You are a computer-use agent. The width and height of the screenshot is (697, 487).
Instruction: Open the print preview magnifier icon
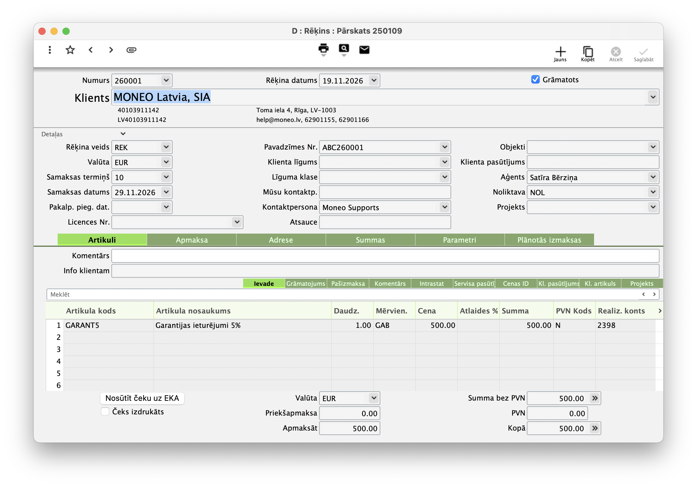[x=344, y=49]
